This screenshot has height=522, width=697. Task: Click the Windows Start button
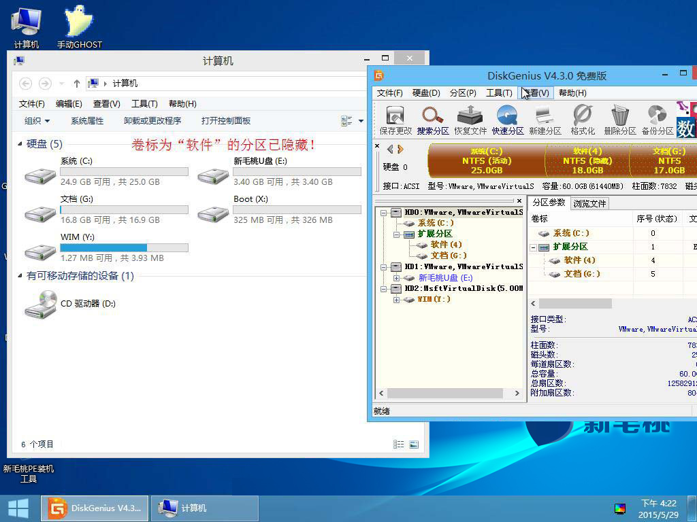point(18,508)
